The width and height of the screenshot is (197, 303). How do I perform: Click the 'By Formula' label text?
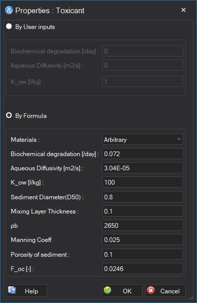(x=31, y=116)
